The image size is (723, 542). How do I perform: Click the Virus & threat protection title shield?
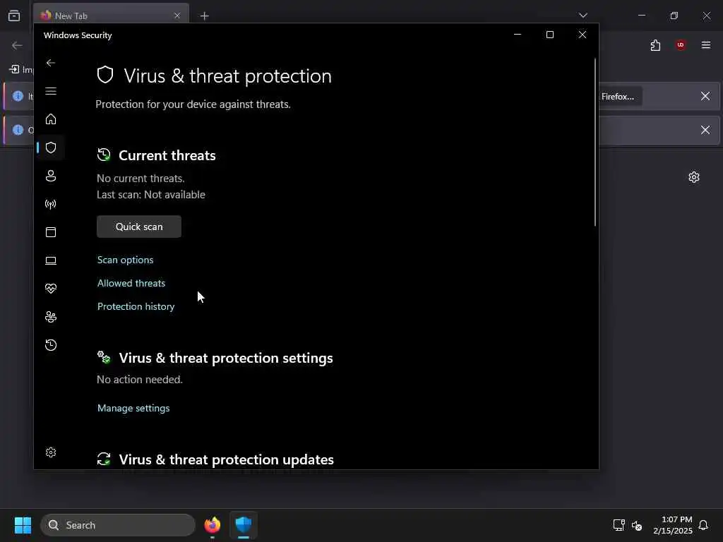click(x=105, y=75)
